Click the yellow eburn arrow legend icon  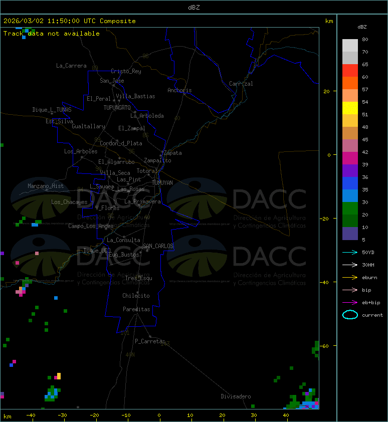350,278
